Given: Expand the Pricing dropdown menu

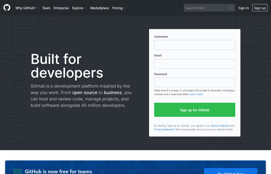Looking at the screenshot, I should click(119, 8).
